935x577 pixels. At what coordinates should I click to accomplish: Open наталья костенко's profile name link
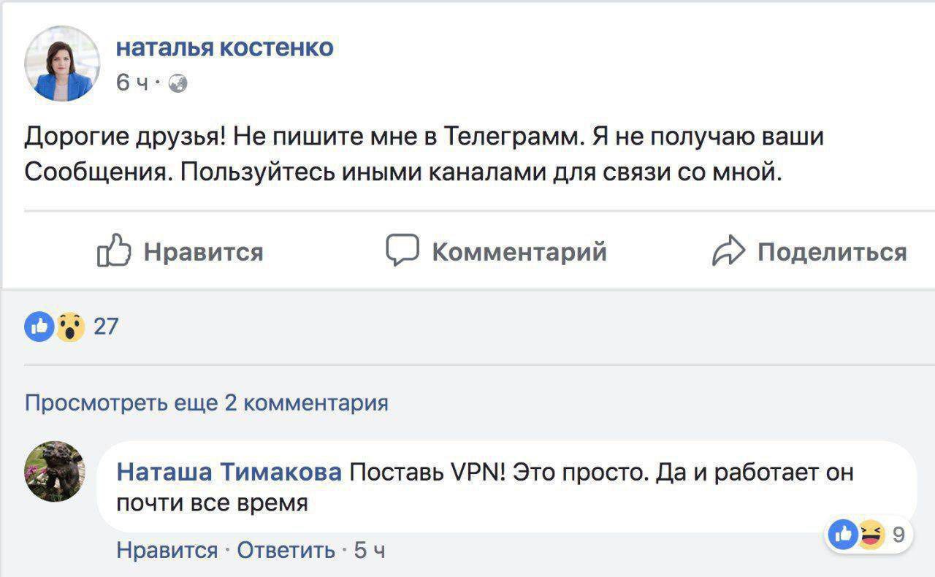point(225,47)
